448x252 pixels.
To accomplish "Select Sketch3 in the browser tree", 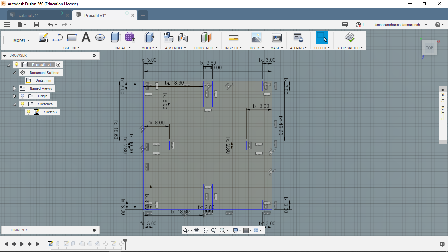I will click(x=50, y=112).
